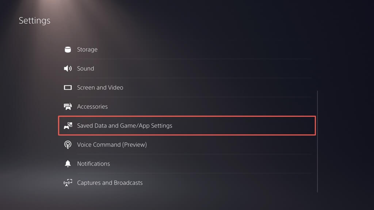Open Screen and Video settings text
The height and width of the screenshot is (210, 374).
point(100,87)
